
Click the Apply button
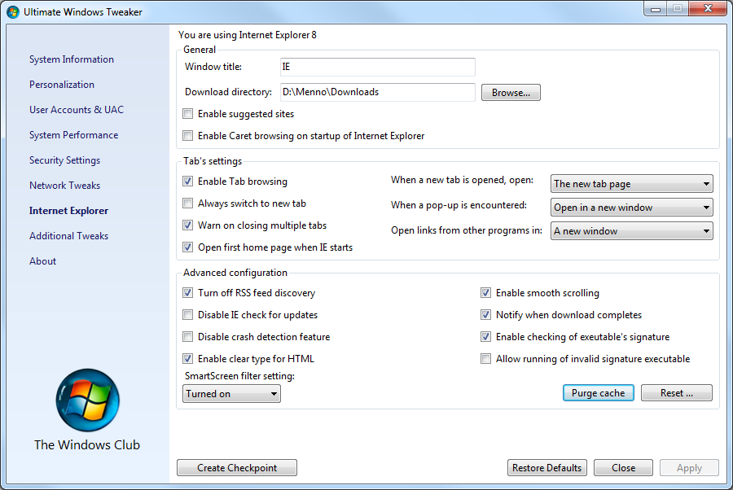click(x=689, y=467)
